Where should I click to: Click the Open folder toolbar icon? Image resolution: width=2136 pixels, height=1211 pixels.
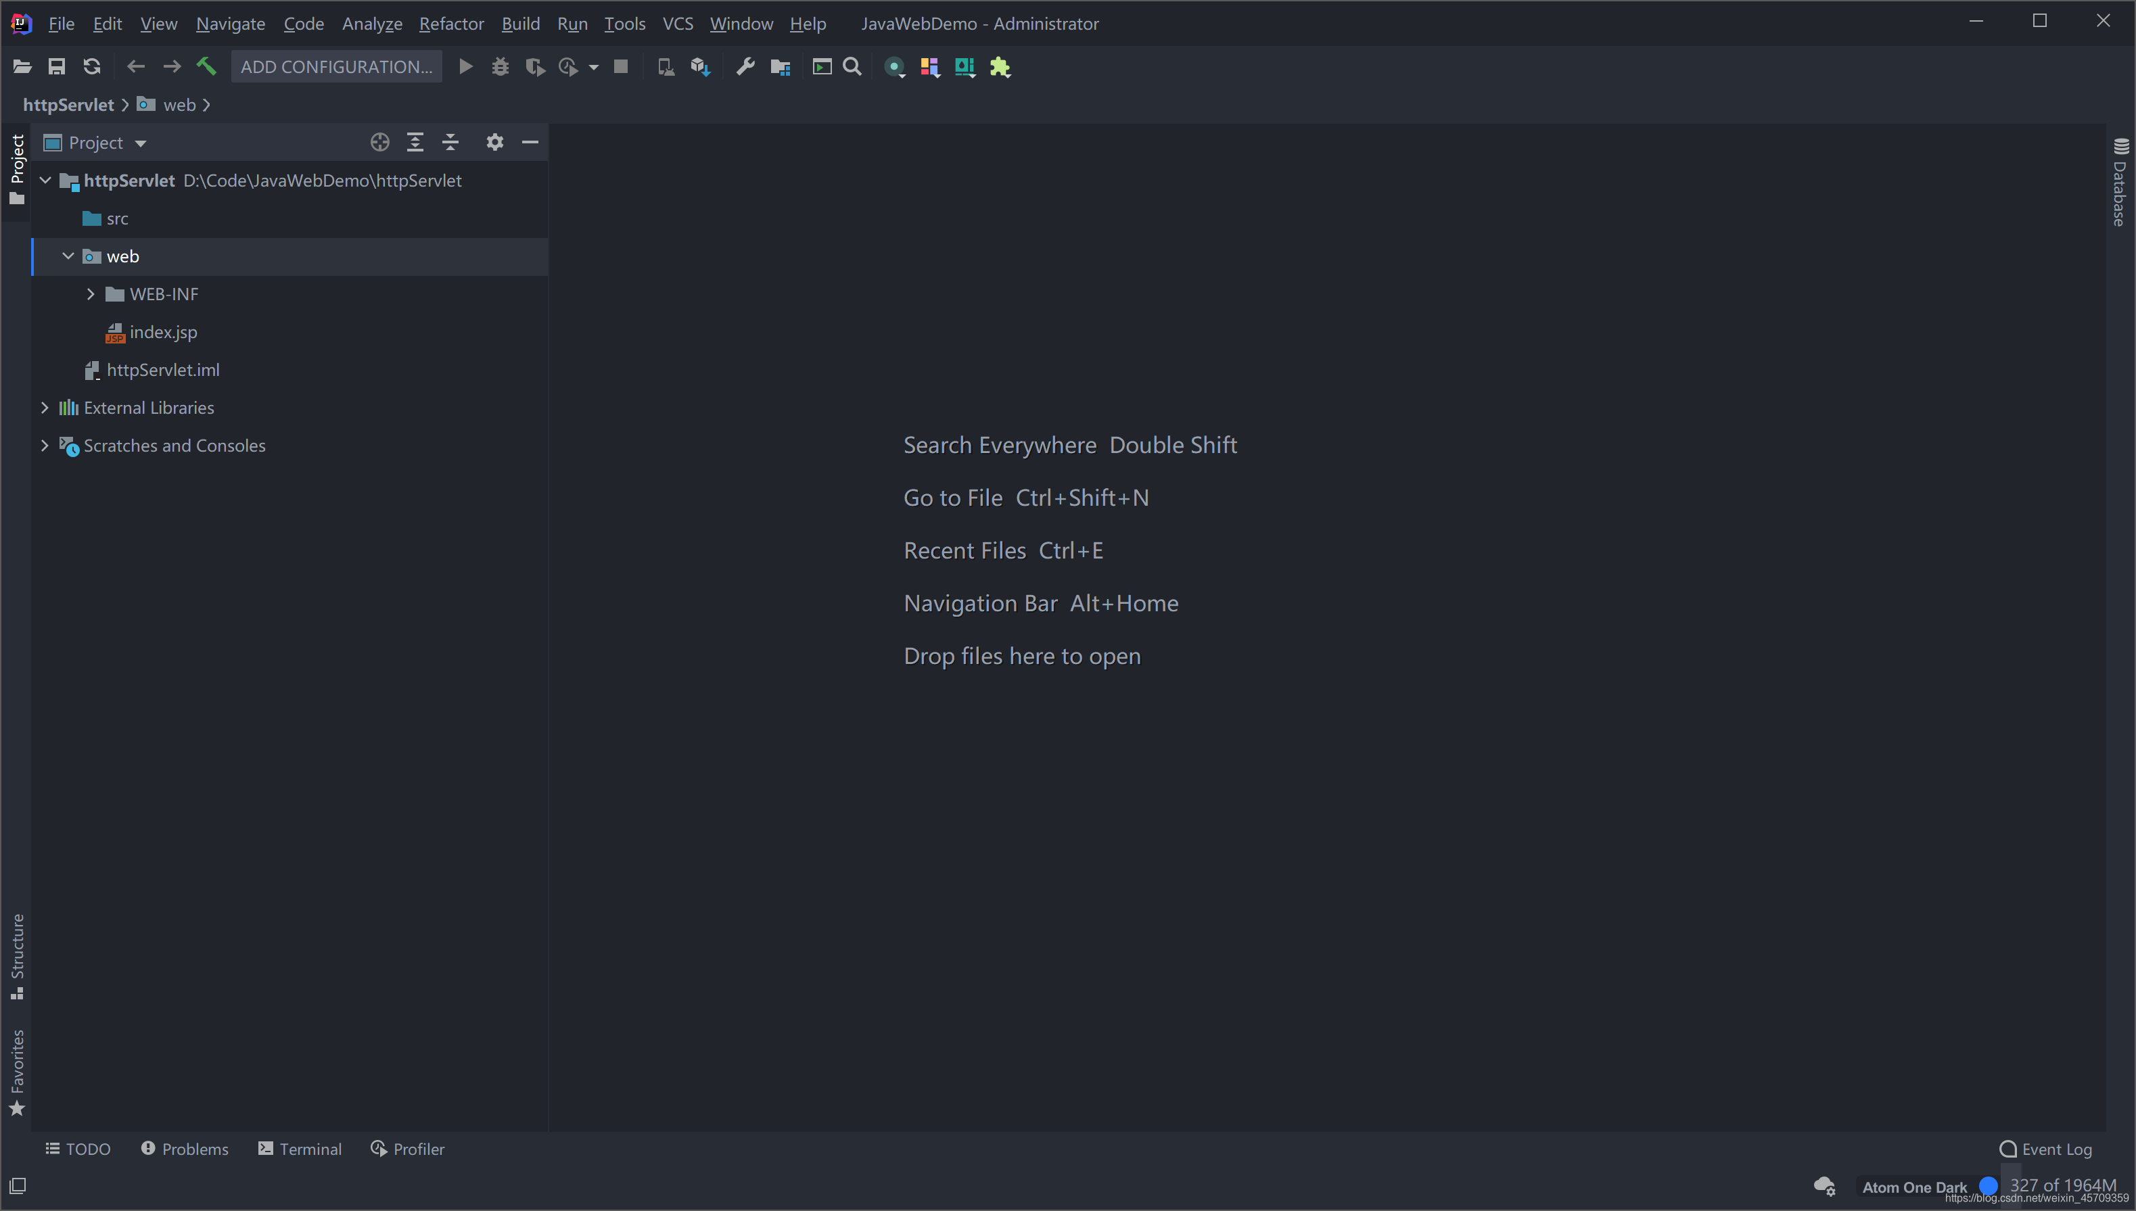(22, 66)
